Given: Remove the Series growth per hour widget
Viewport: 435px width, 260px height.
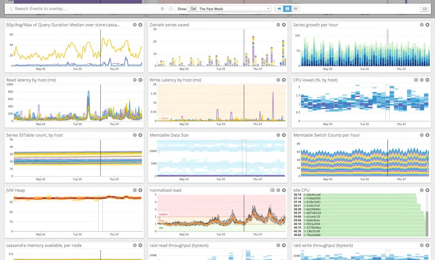Looking at the screenshot, I should point(427,25).
